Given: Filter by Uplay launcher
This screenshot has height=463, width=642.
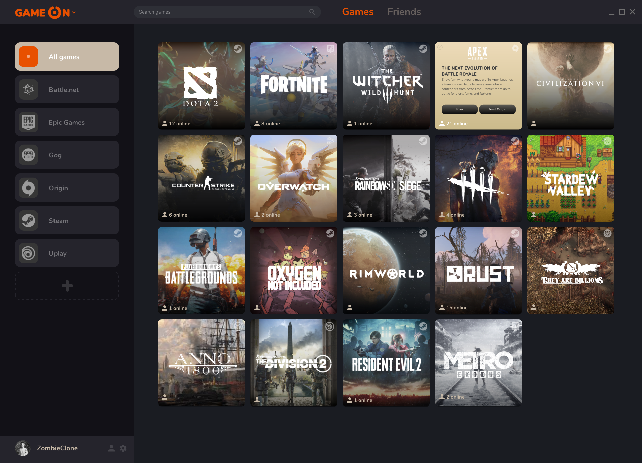Looking at the screenshot, I should coord(67,253).
